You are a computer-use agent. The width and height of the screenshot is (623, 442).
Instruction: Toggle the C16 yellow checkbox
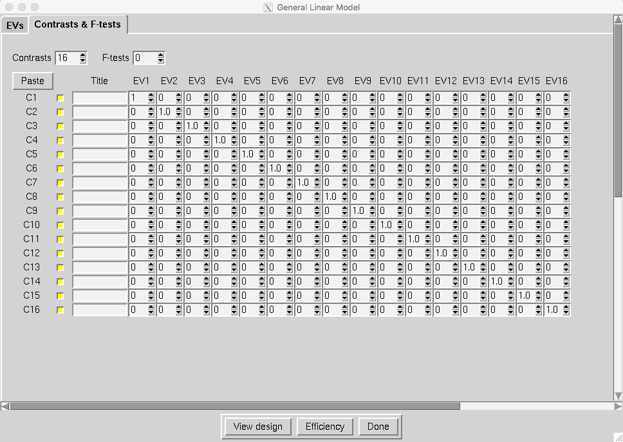(60, 310)
